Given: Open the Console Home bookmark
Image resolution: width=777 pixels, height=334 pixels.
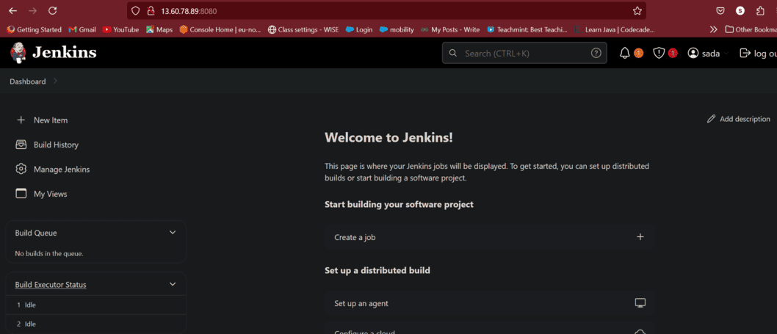Looking at the screenshot, I should tap(220, 30).
